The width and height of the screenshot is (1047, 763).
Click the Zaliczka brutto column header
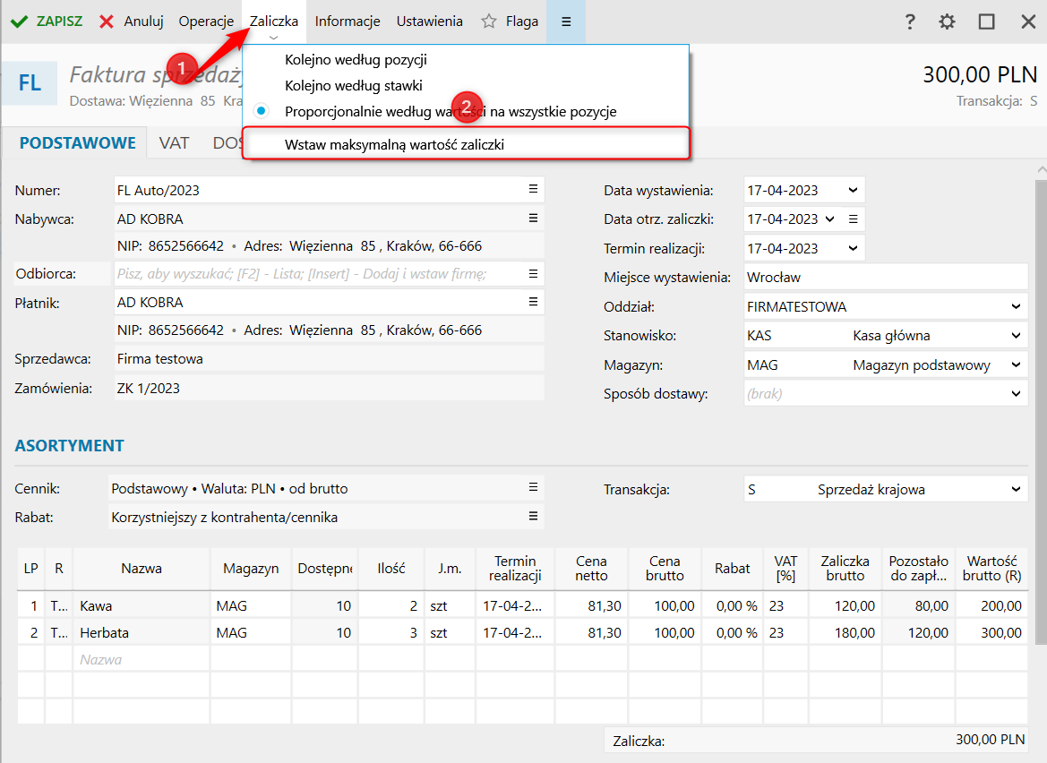845,568
